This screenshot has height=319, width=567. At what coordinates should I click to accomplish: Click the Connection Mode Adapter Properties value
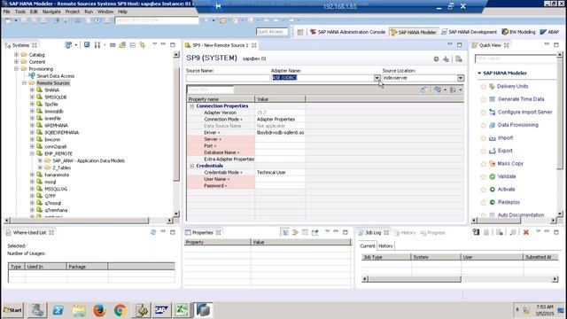point(280,120)
